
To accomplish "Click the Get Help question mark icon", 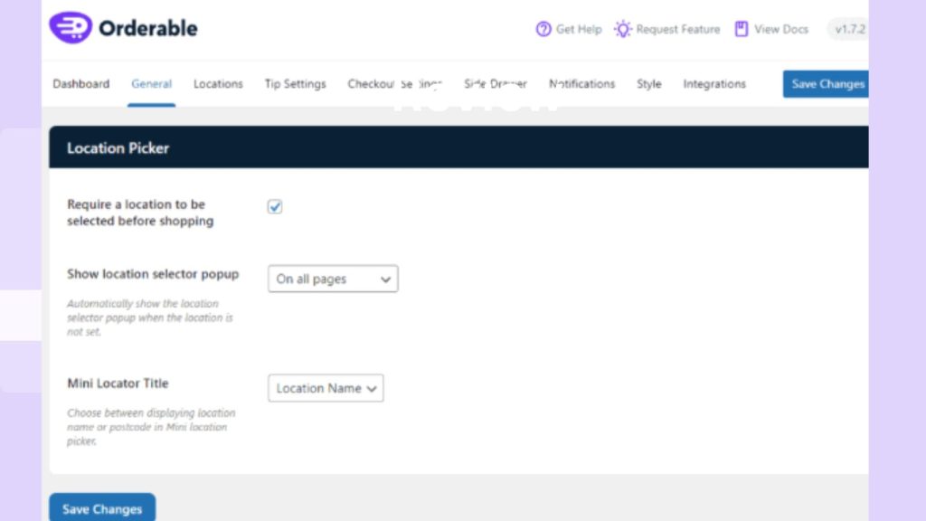I will (x=543, y=29).
